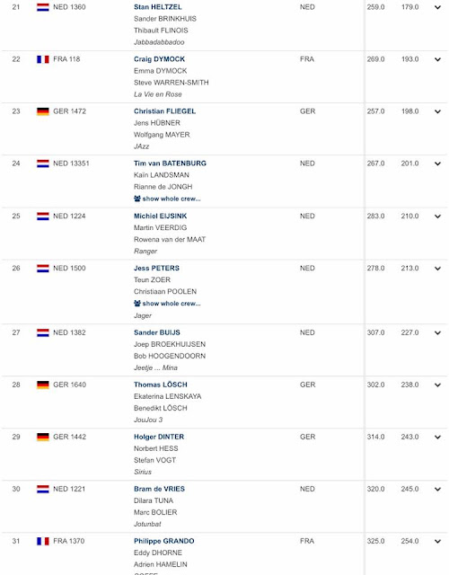Expand the Michiel EIJSINK result row
The width and height of the screenshot is (449, 575).
437,217
